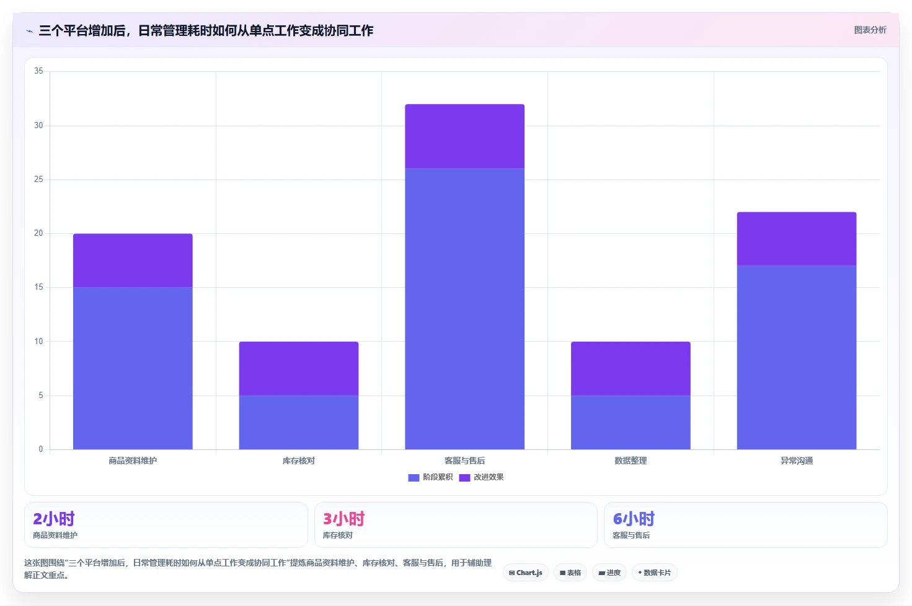Viewport: 912px width, 606px height.
Task: Click the y-axis value 10
Action: click(x=38, y=341)
